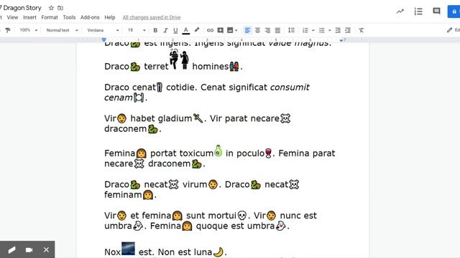Open numbered list dropdown arrow
Screen dimensions: 460x258
[313, 30]
